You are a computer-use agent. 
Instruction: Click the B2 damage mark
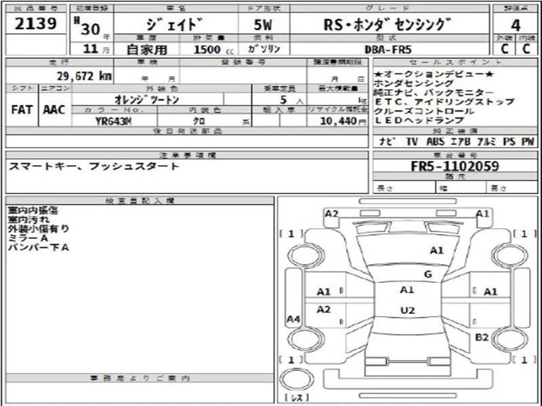coord(482,337)
